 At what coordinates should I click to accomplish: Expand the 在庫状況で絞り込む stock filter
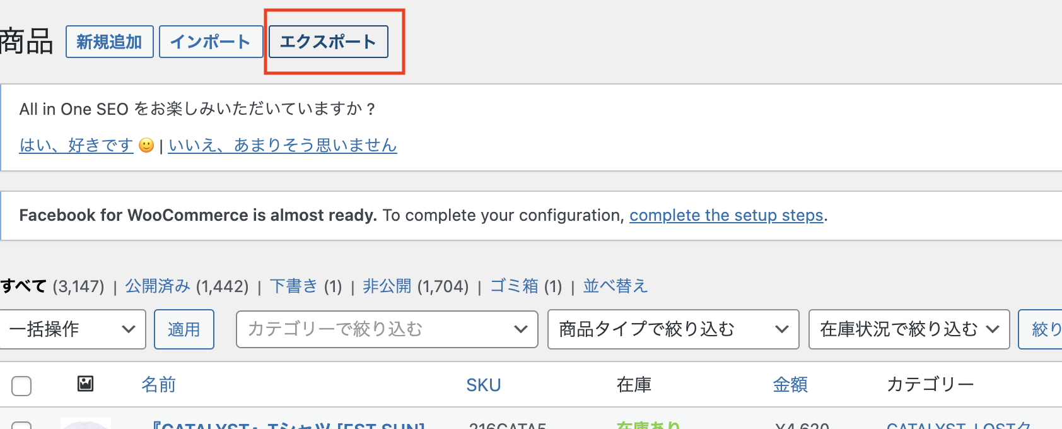[909, 329]
